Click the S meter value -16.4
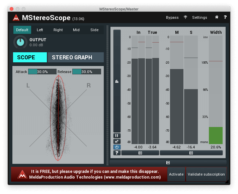The height and width of the screenshot is (194, 238). click(191, 147)
